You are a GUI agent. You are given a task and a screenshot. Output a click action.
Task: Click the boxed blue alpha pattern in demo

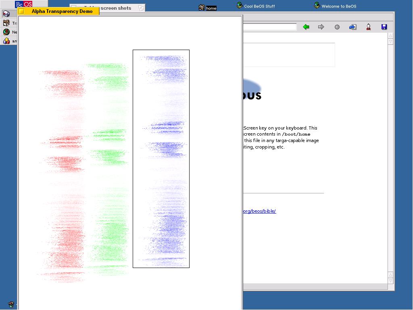(161, 159)
